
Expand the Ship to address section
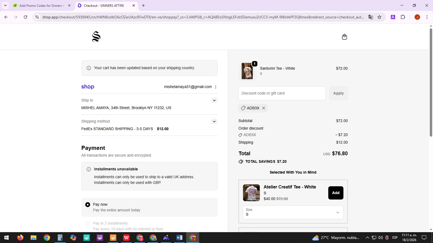coord(214,100)
